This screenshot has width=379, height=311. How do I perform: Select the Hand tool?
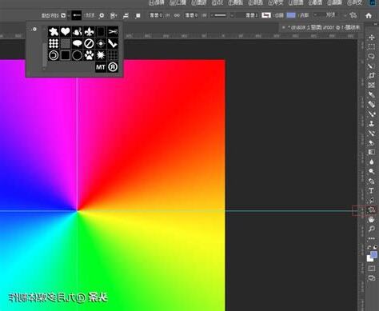372,220
